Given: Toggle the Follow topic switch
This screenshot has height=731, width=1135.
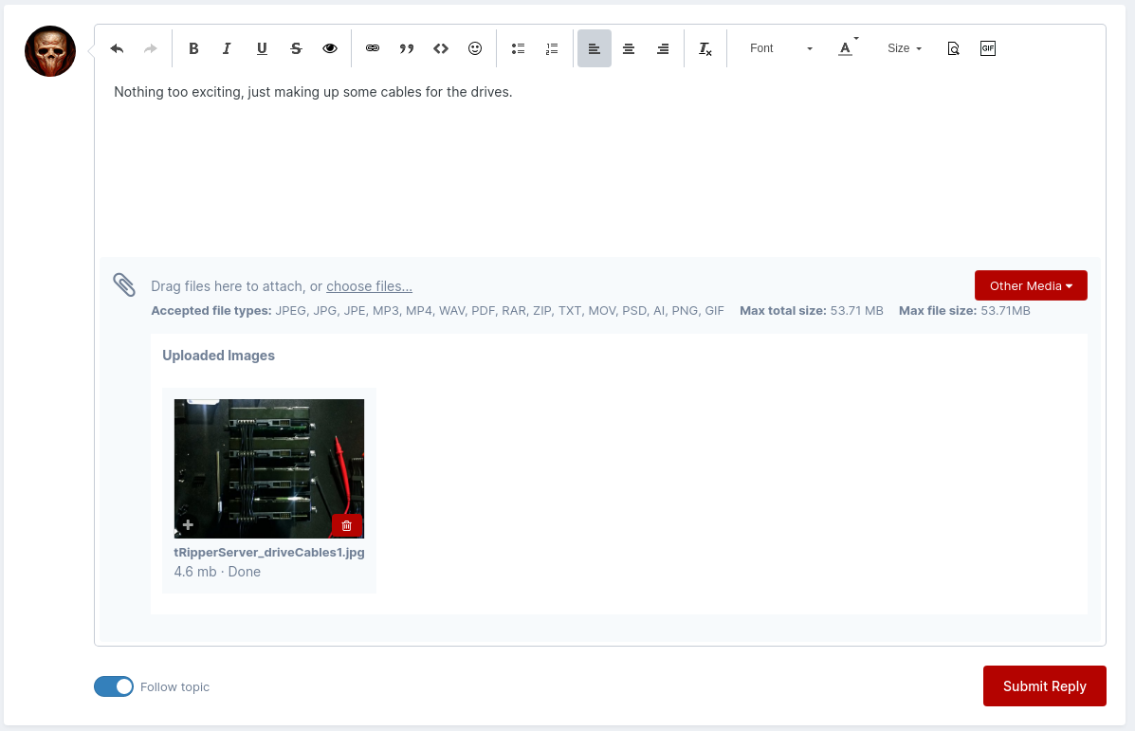Looking at the screenshot, I should (x=114, y=686).
